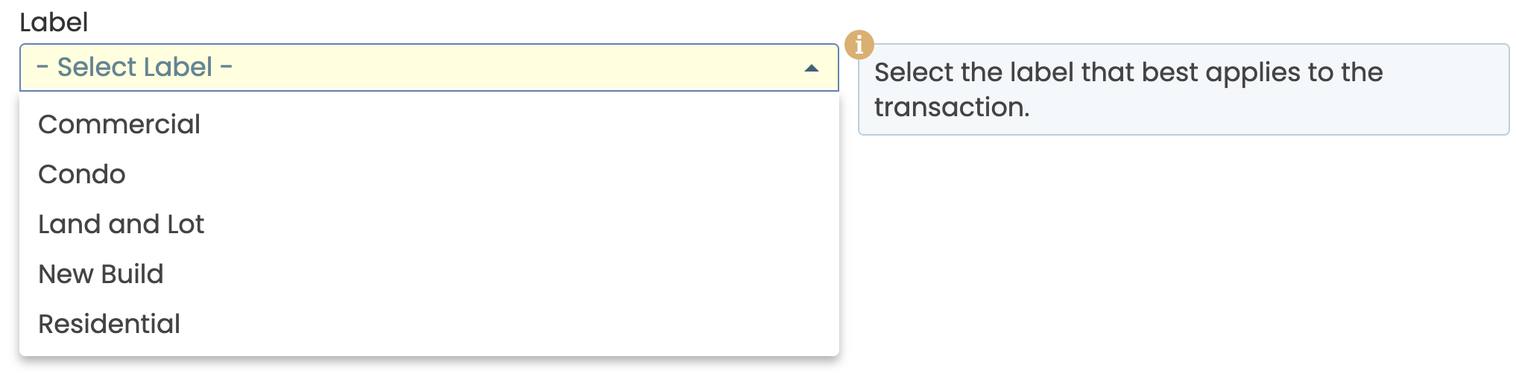The height and width of the screenshot is (374, 1516).
Task: Open the Select Label combo box
Action: tap(429, 68)
